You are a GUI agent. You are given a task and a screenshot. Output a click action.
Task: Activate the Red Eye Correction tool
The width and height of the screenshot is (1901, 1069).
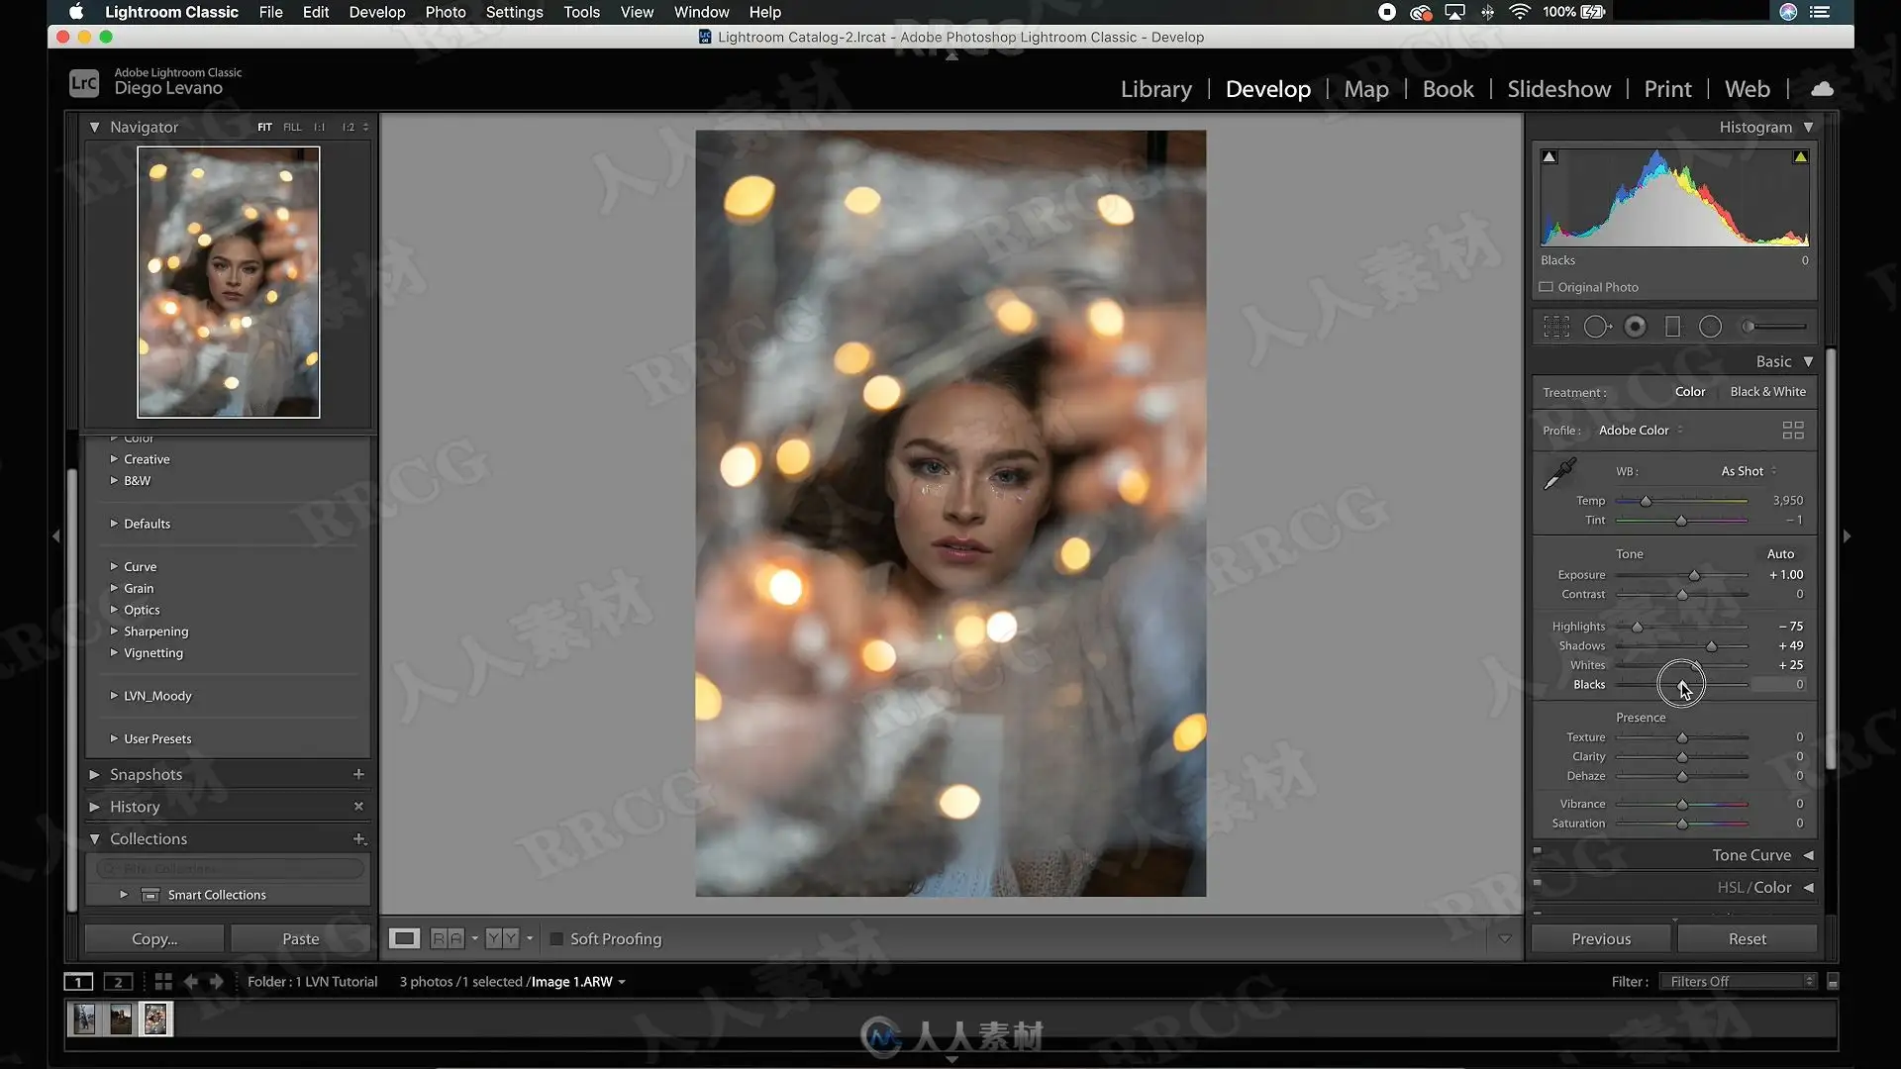[1636, 327]
